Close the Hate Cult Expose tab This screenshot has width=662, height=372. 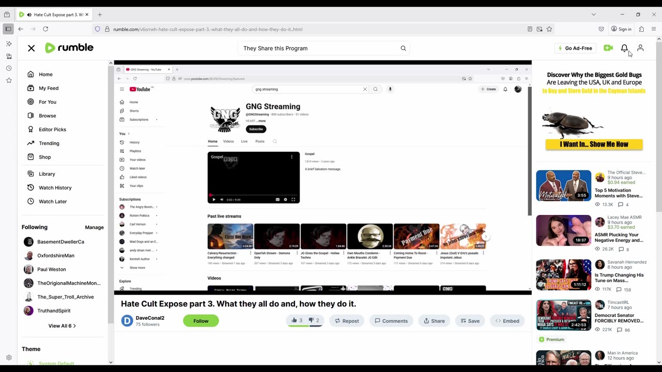(87, 14)
